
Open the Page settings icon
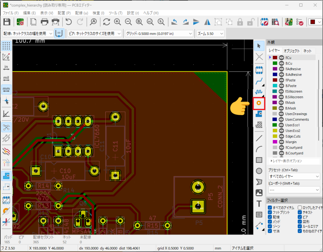pos(33,22)
